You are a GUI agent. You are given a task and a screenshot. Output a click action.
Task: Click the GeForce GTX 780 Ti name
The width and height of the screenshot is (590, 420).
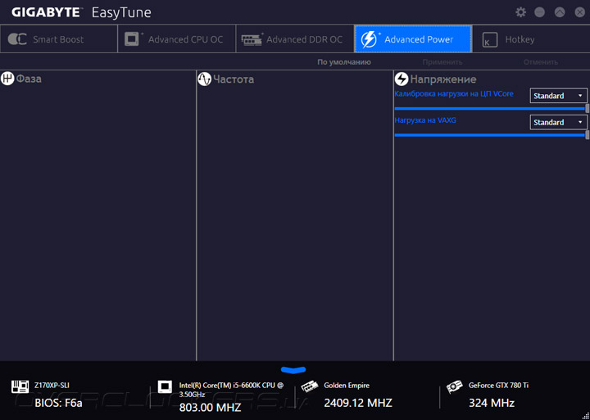(498, 386)
